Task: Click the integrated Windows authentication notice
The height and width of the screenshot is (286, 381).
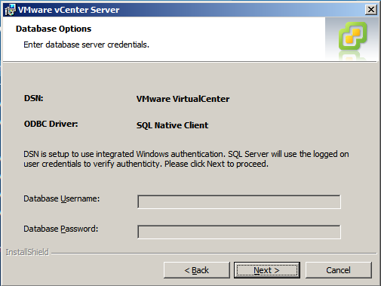Action: click(186, 159)
